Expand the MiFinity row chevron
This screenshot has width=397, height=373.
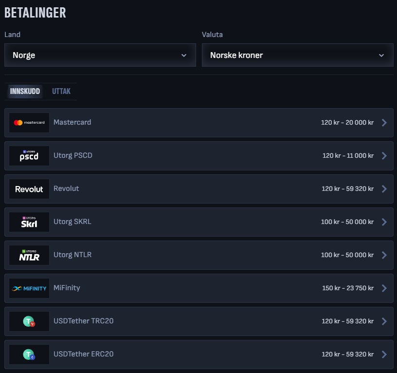[x=384, y=288]
